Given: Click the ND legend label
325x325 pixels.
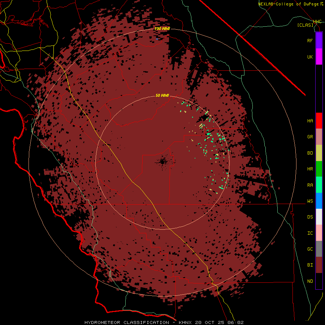Looking at the screenshot, I should 310,281.
